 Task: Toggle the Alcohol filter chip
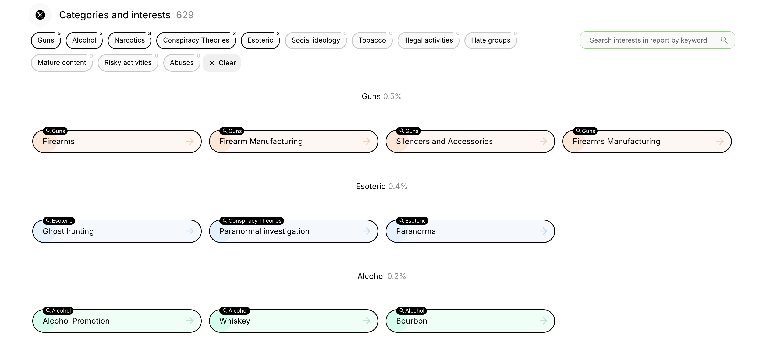84,40
